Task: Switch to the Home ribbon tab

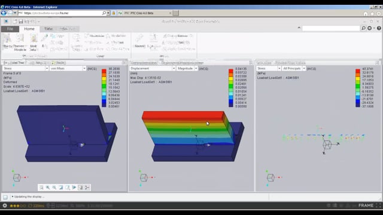Action: click(x=29, y=29)
